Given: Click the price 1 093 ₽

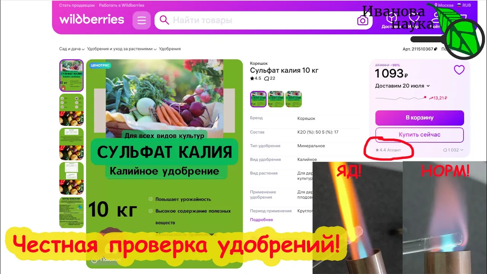Looking at the screenshot, I should pos(392,73).
